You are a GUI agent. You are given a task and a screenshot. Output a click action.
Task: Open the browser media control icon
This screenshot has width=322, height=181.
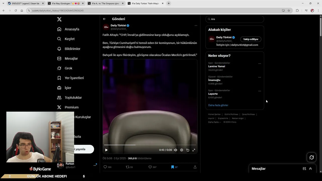[x=306, y=11]
